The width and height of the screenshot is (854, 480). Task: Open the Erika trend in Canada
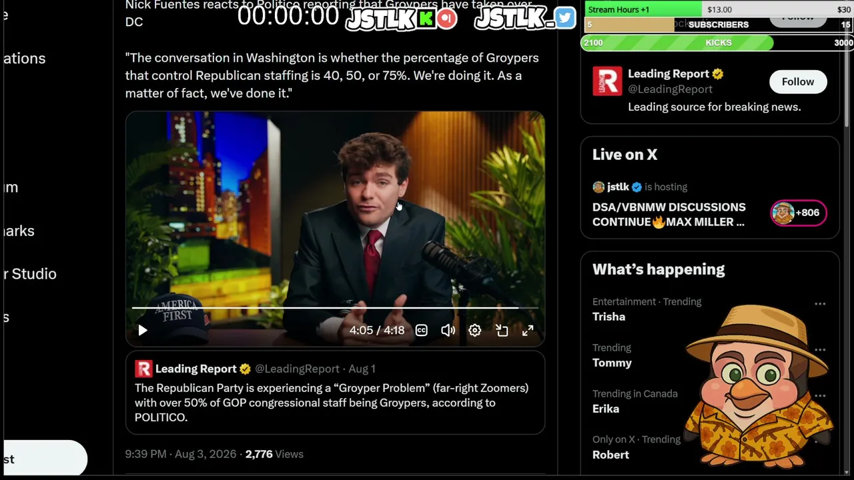pyautogui.click(x=606, y=409)
